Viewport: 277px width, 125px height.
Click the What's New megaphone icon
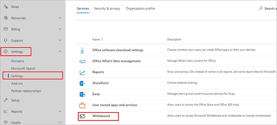(82, 61)
